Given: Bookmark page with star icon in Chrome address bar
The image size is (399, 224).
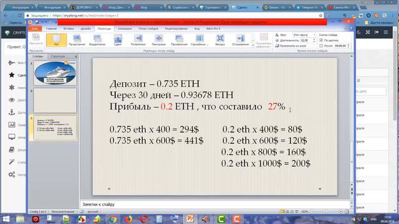Looking at the screenshot, I should (x=320, y=16).
